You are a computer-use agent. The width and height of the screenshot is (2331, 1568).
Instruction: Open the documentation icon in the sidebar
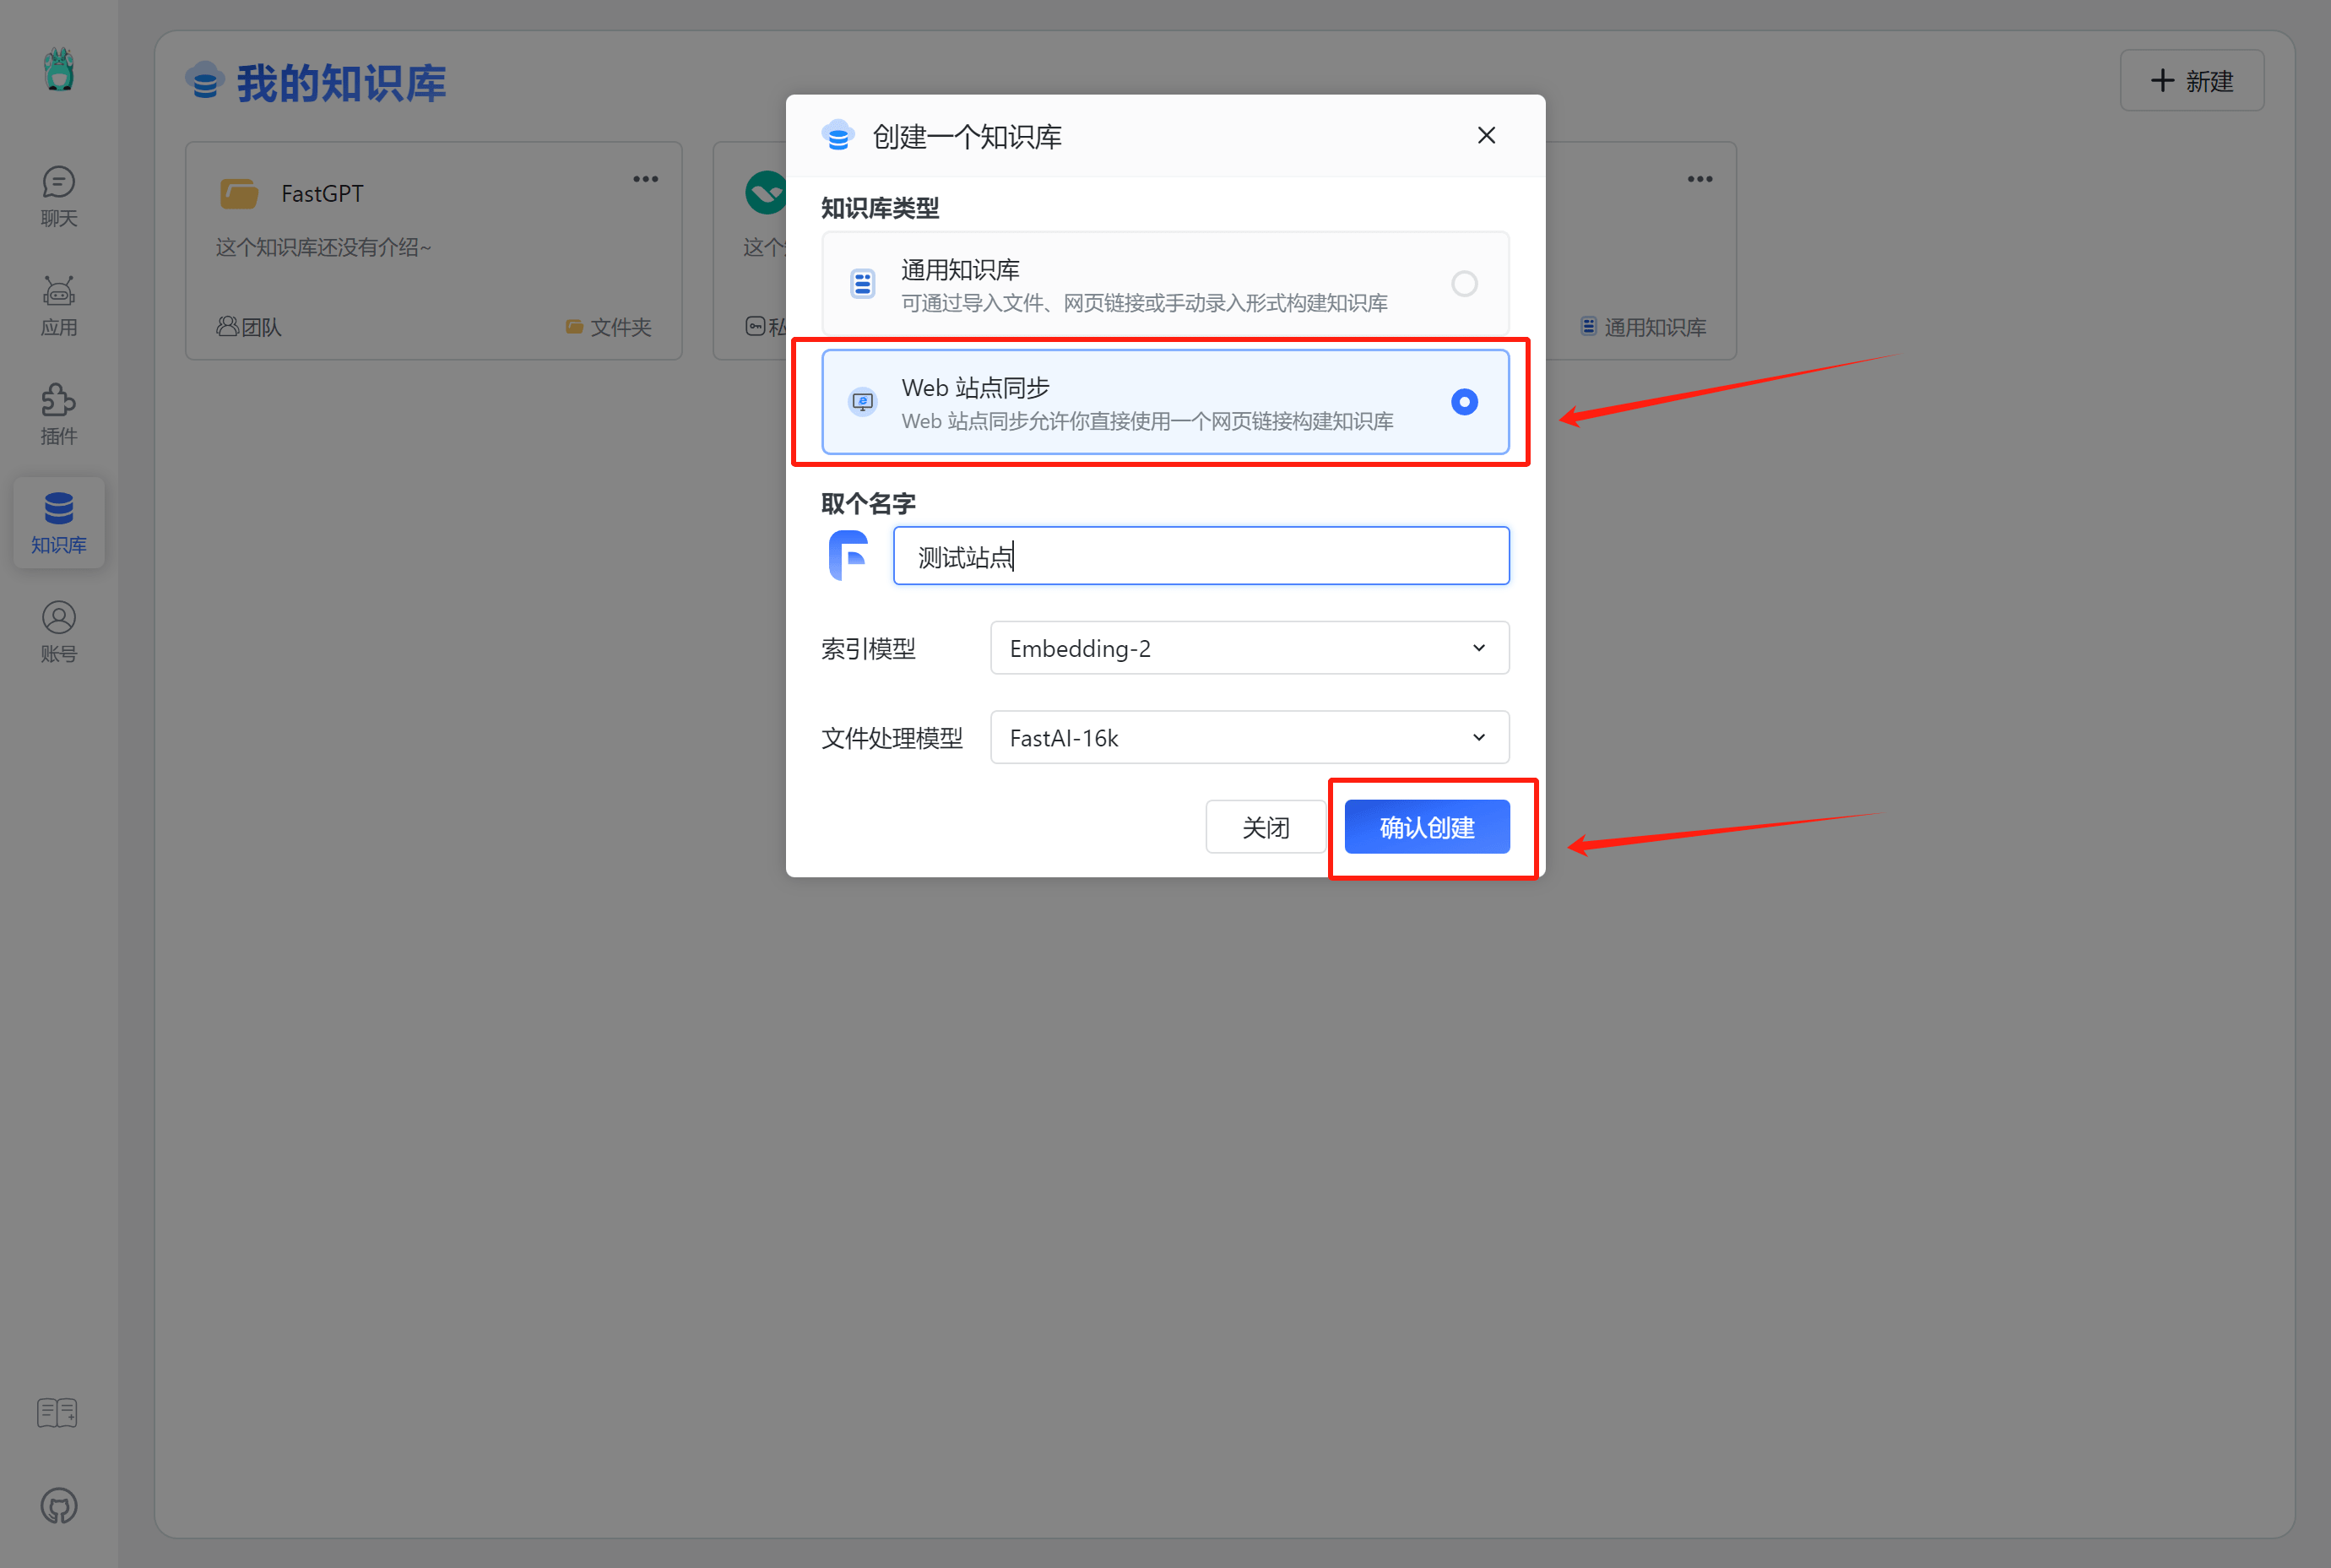click(57, 1412)
